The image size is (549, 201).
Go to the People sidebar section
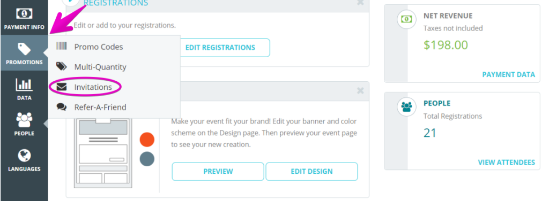coord(24,124)
